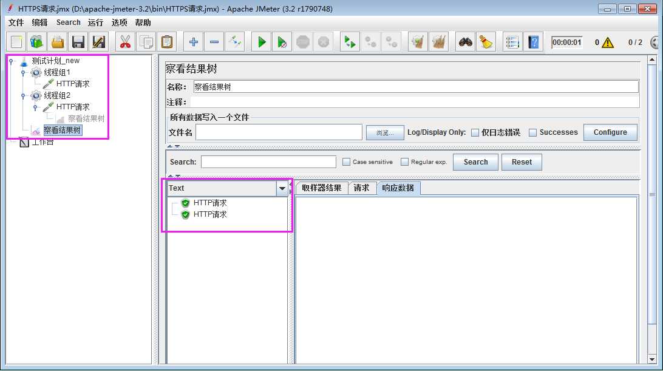This screenshot has width=663, height=371.
Task: Click the Configure button
Action: point(610,132)
